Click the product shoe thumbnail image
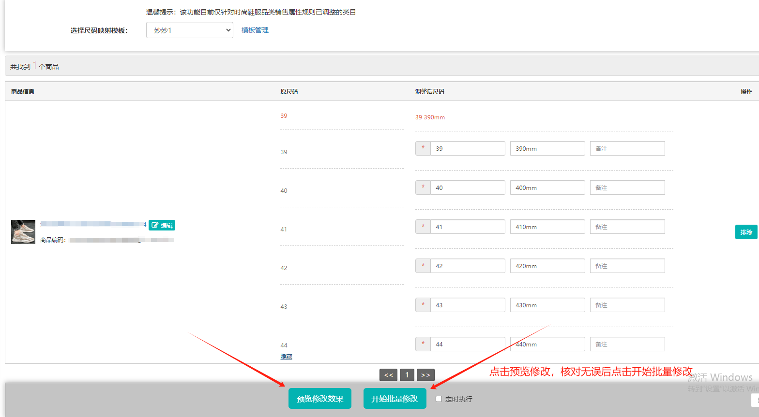759x417 pixels. 23,232
